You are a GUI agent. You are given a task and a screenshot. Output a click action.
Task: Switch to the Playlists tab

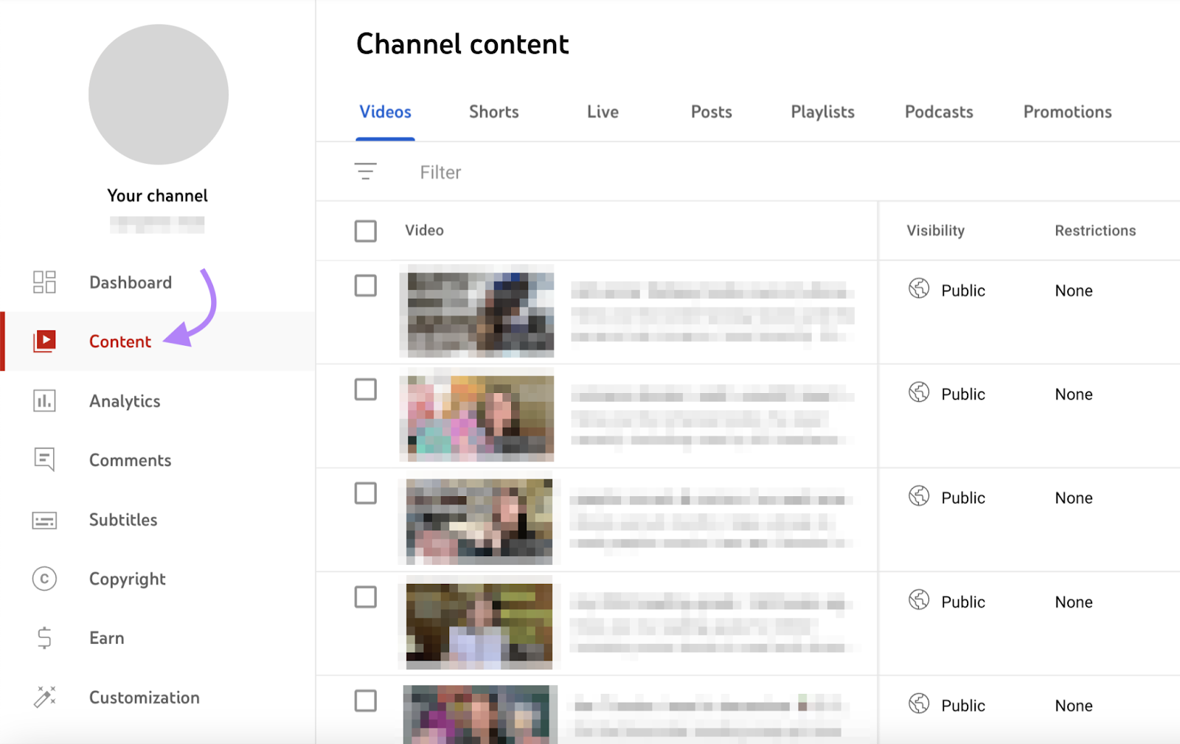point(822,111)
